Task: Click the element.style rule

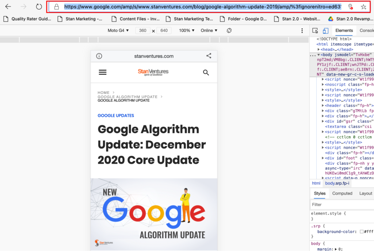Action: pyautogui.click(x=328, y=213)
